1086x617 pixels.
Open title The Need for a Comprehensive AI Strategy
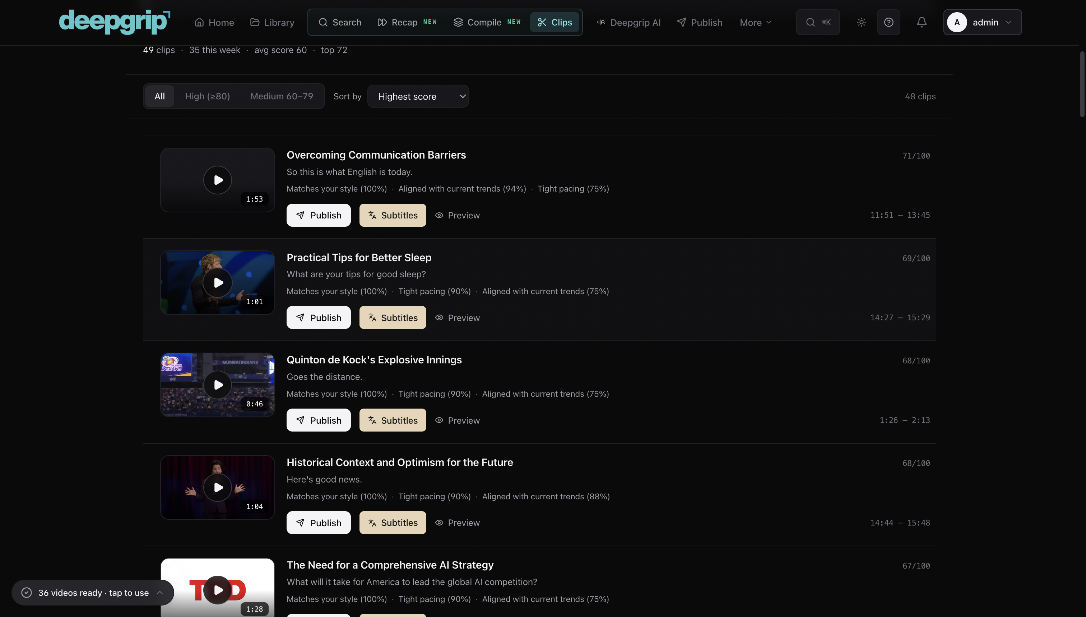pyautogui.click(x=390, y=565)
